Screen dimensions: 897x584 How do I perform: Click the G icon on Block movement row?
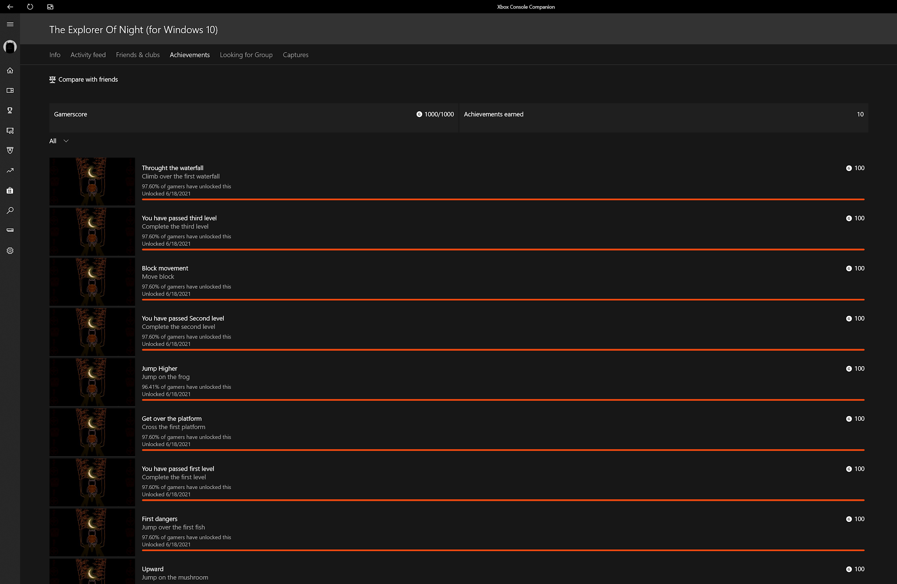(x=849, y=269)
